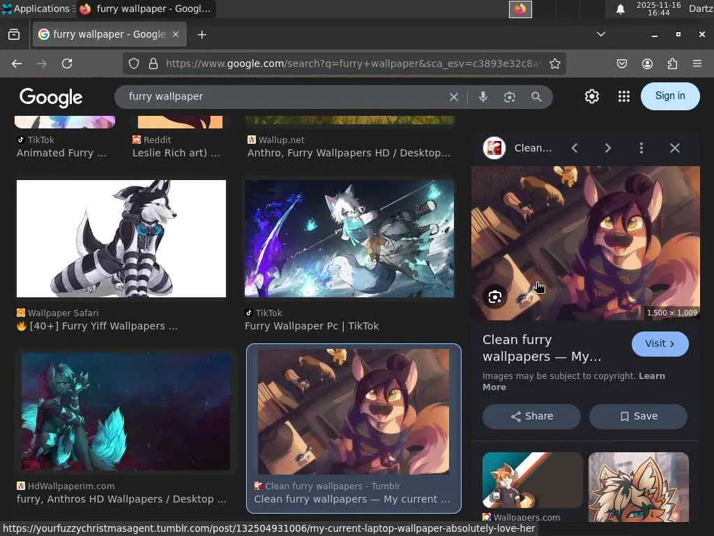This screenshot has height=536, width=714.
Task: Click 'Animated Furry ...' TikTok caption
Action: [x=61, y=153]
